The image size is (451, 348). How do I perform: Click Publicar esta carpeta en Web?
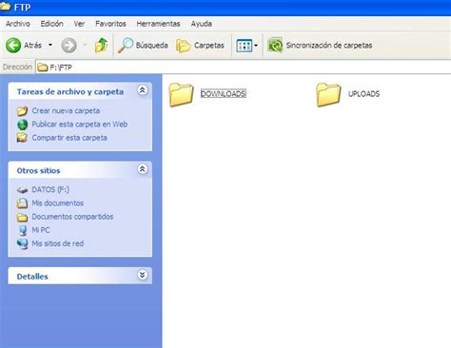point(80,125)
